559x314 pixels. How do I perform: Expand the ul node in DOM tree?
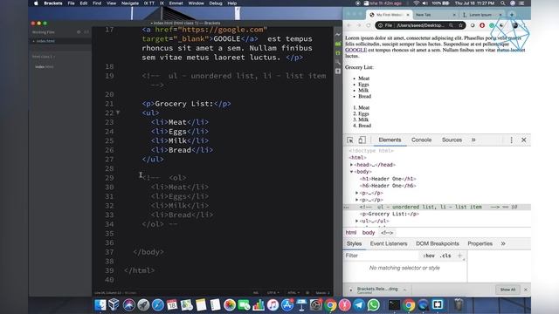click(x=357, y=221)
